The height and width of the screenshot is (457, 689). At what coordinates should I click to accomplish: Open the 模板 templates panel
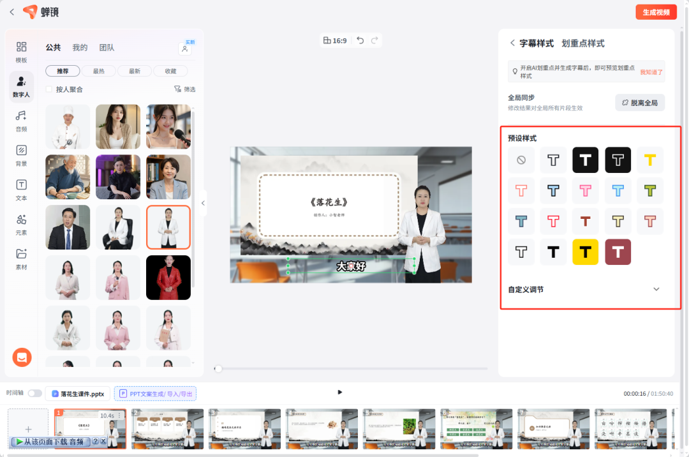21,52
